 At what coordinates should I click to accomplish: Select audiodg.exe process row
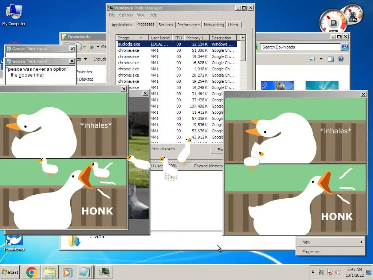click(x=177, y=44)
